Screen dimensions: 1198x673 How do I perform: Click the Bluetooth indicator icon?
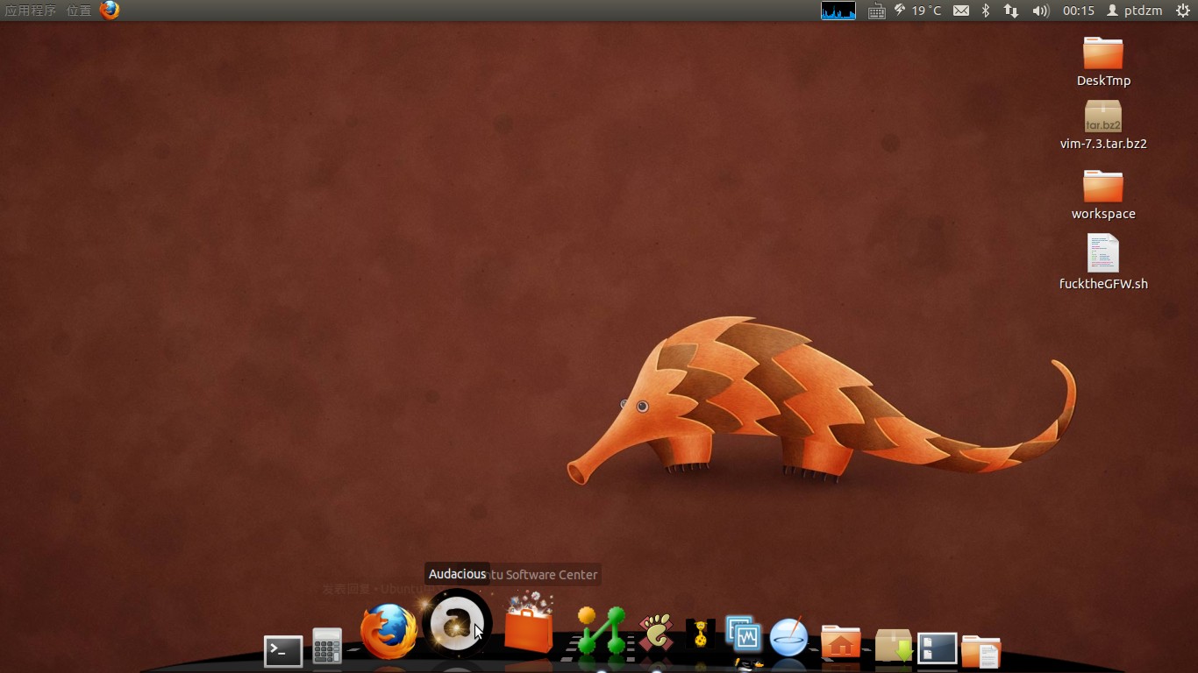tap(986, 11)
